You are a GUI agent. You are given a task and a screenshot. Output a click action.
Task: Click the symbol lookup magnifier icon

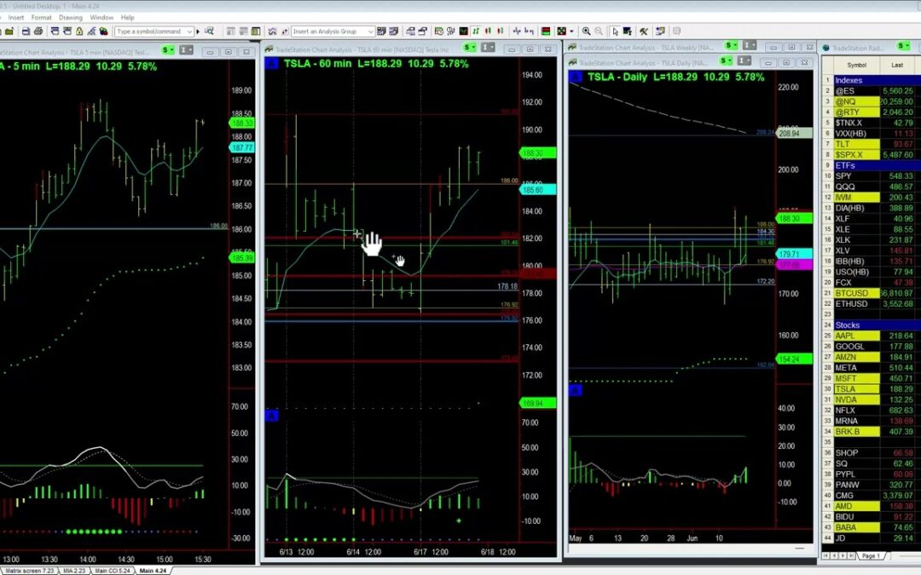pyautogui.click(x=209, y=32)
